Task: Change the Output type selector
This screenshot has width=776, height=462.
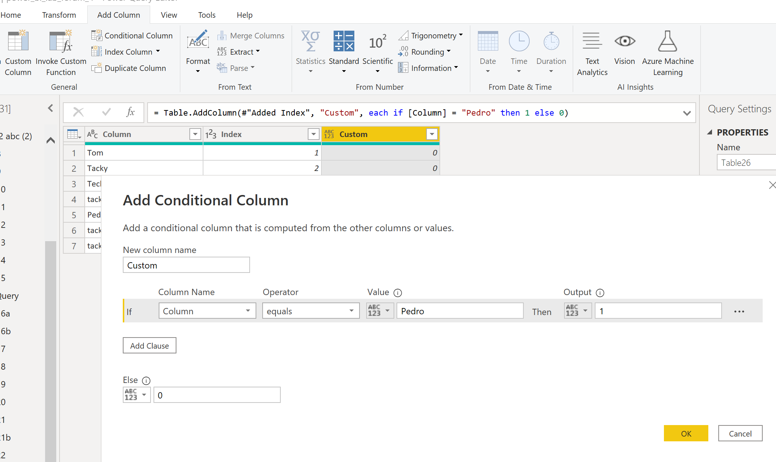Action: click(x=578, y=311)
